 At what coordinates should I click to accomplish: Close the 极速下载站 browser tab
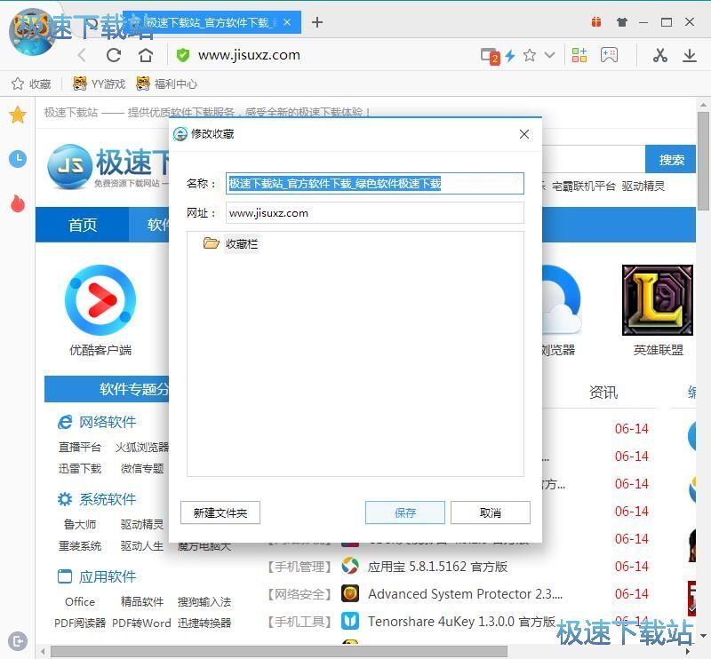pos(287,21)
